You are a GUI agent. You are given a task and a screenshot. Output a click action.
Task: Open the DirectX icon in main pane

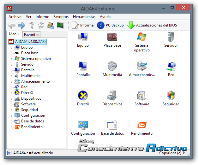click(x=83, y=95)
